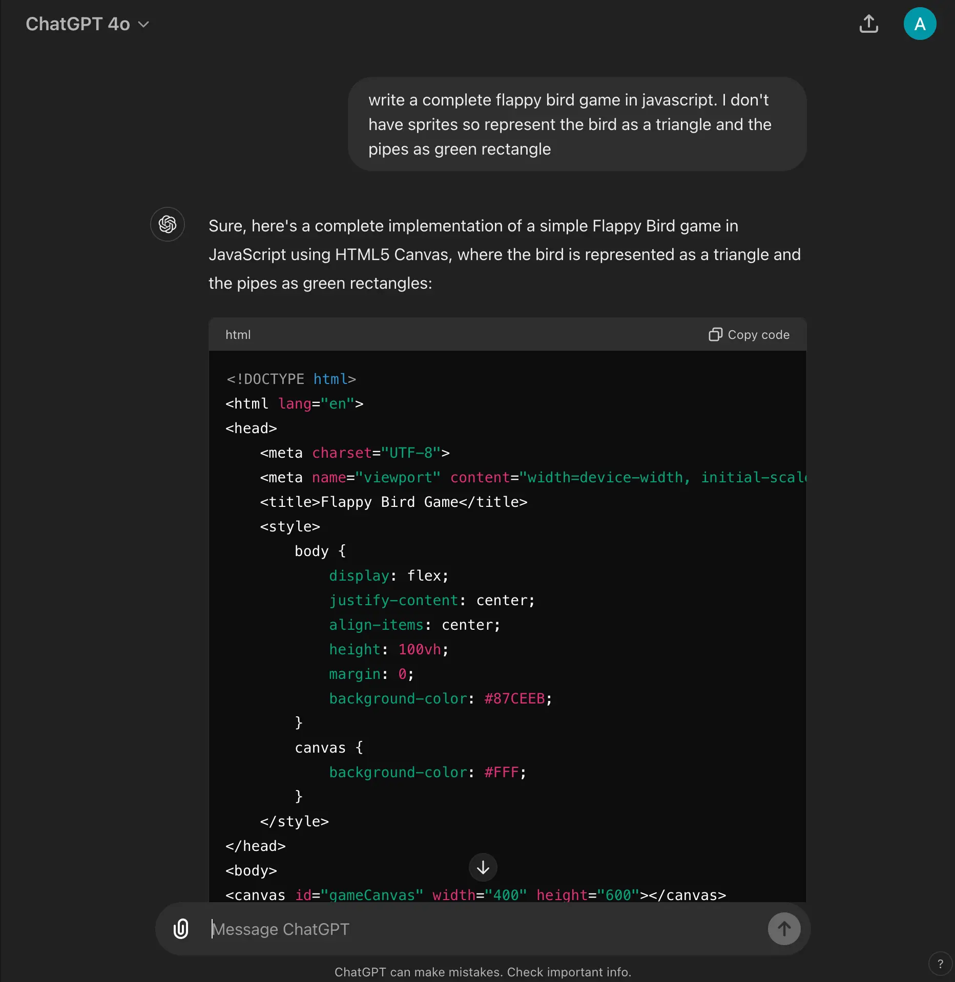Click the #FFF canvas background value
Image resolution: width=955 pixels, height=982 pixels.
pyautogui.click(x=501, y=772)
